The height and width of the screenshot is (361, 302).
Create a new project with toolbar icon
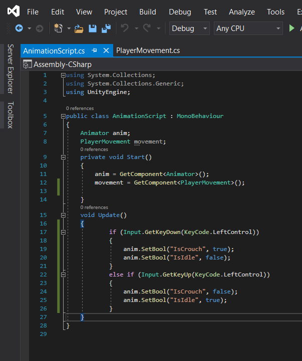point(58,28)
